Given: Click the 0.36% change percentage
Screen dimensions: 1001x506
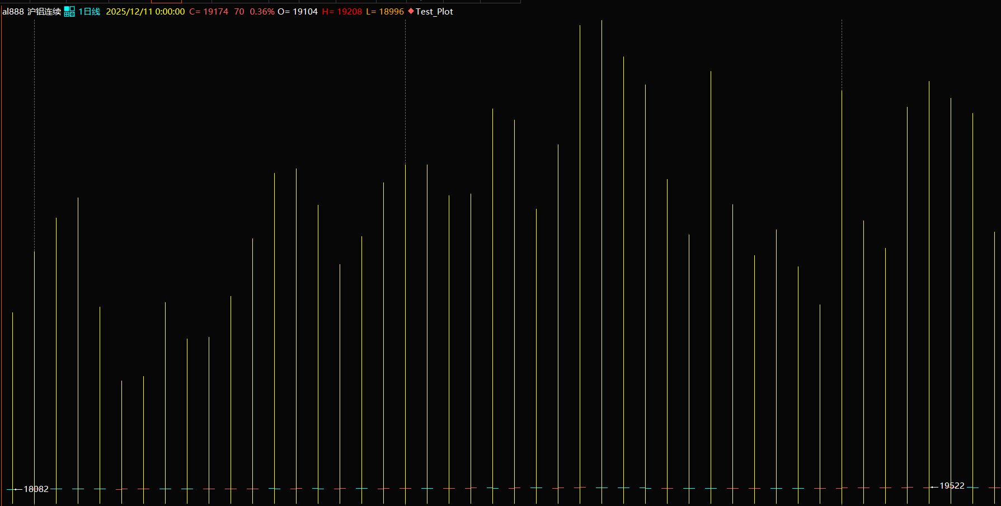Looking at the screenshot, I should click(x=262, y=12).
